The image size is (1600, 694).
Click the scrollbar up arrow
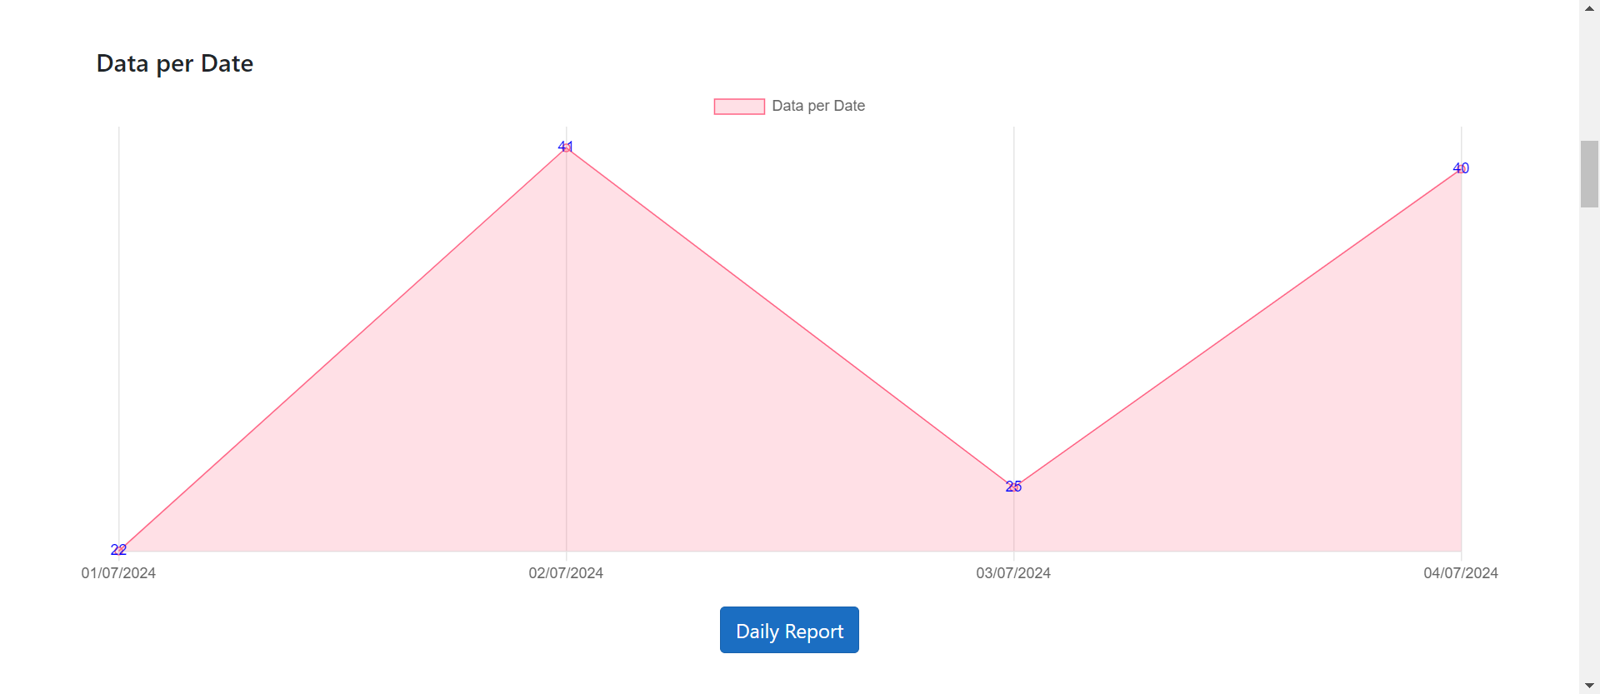click(x=1589, y=7)
